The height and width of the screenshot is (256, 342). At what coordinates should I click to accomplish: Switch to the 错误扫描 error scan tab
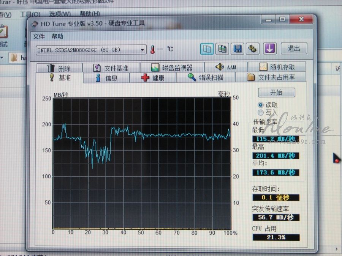point(206,78)
